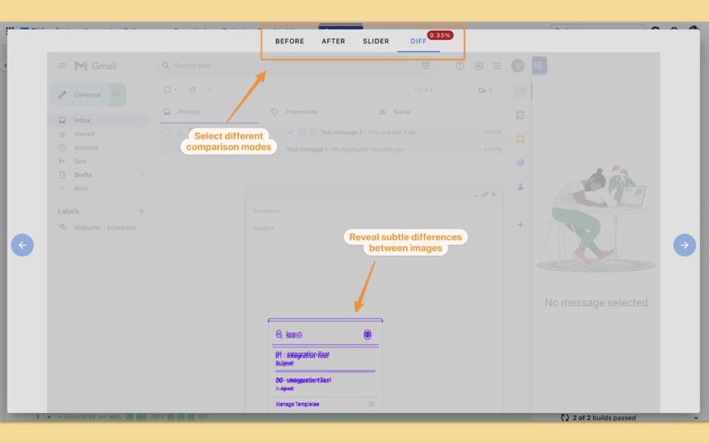Open Contacts in side panel
The height and width of the screenshot is (443, 709).
pyautogui.click(x=520, y=186)
